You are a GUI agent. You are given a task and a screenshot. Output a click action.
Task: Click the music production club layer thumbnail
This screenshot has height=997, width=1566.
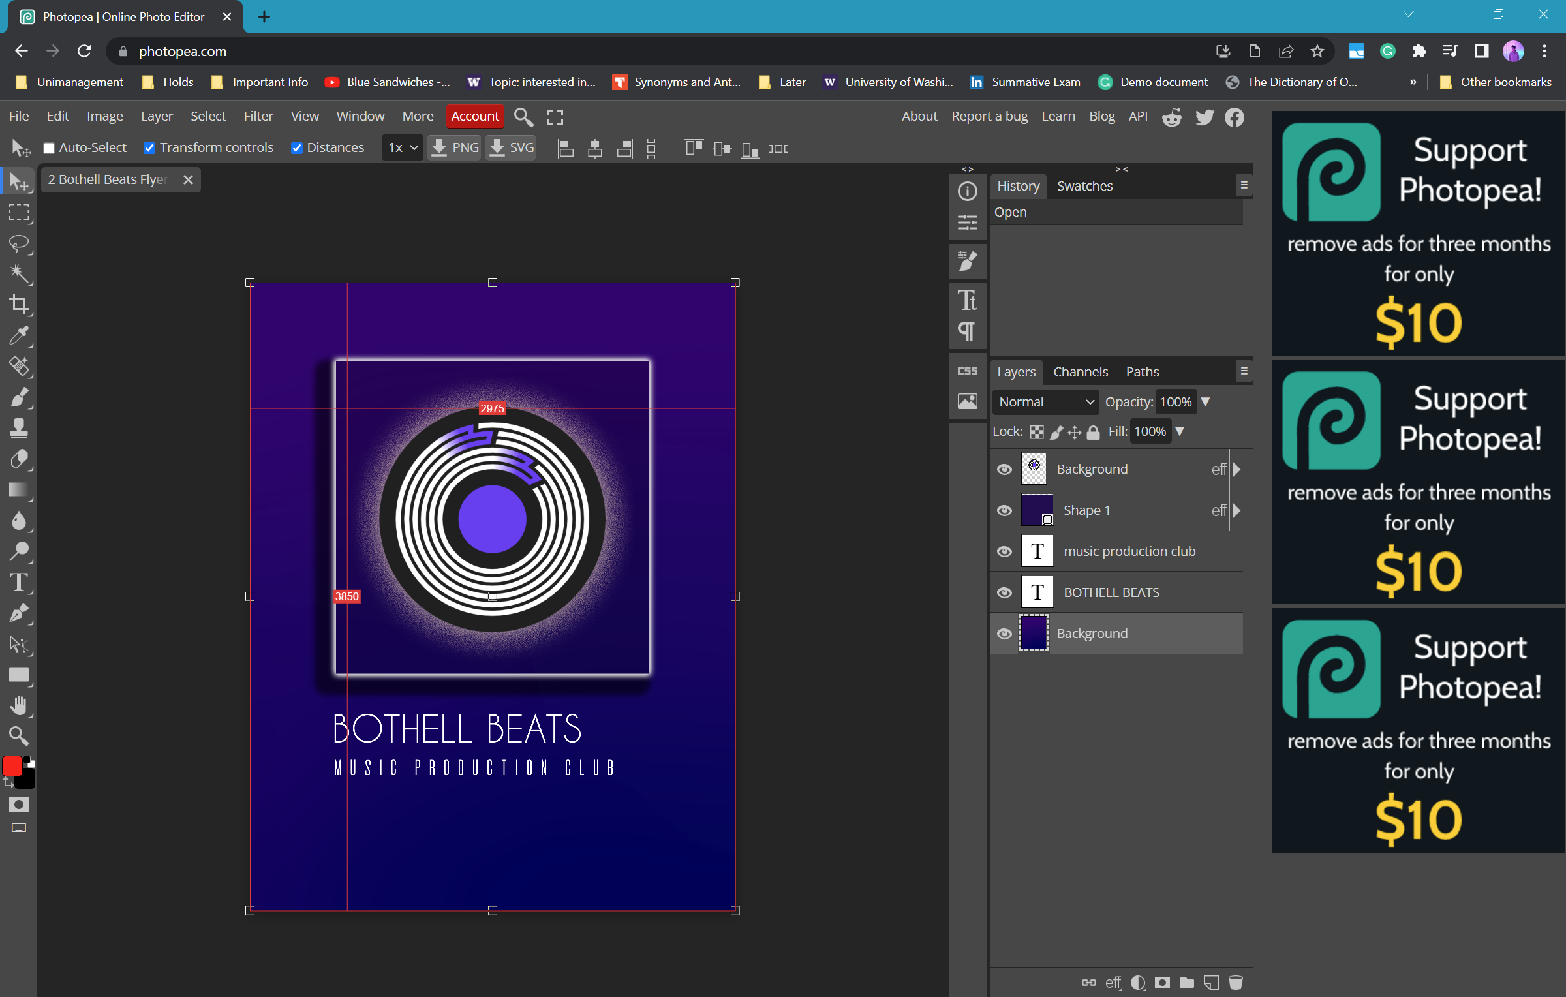coord(1036,551)
